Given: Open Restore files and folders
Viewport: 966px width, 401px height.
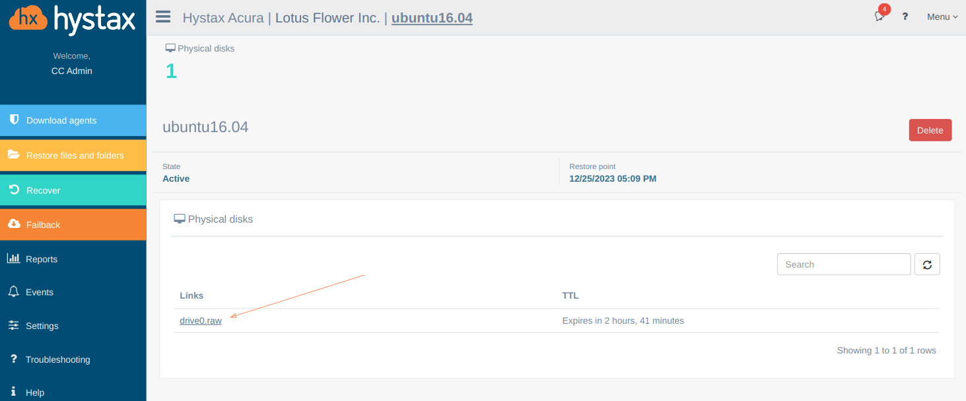Looking at the screenshot, I should click(75, 155).
